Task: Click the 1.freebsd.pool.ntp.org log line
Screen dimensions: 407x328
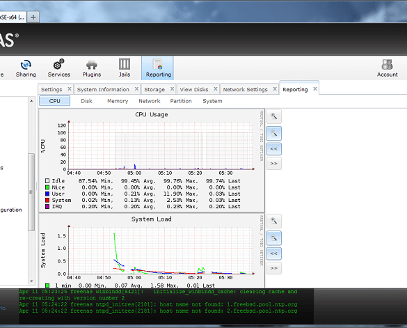Action: pyautogui.click(x=158, y=304)
